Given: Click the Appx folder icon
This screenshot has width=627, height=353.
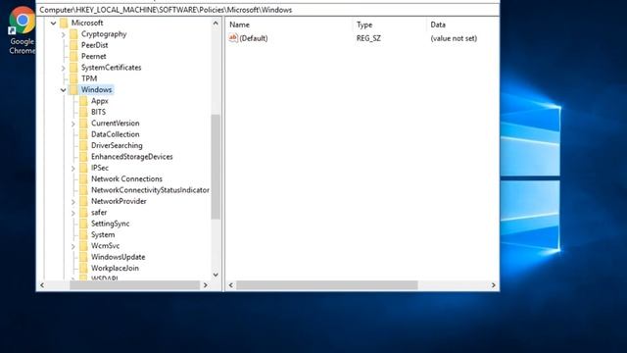Looking at the screenshot, I should click(x=83, y=101).
